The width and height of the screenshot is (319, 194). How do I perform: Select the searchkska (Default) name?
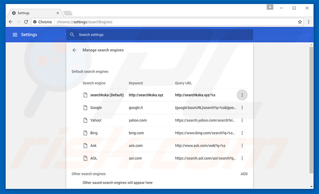[x=107, y=95]
